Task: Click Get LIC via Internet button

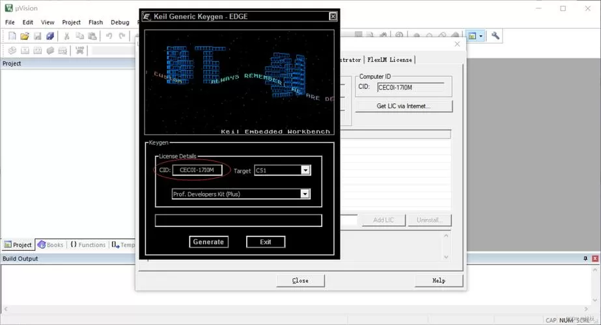Action: [404, 106]
